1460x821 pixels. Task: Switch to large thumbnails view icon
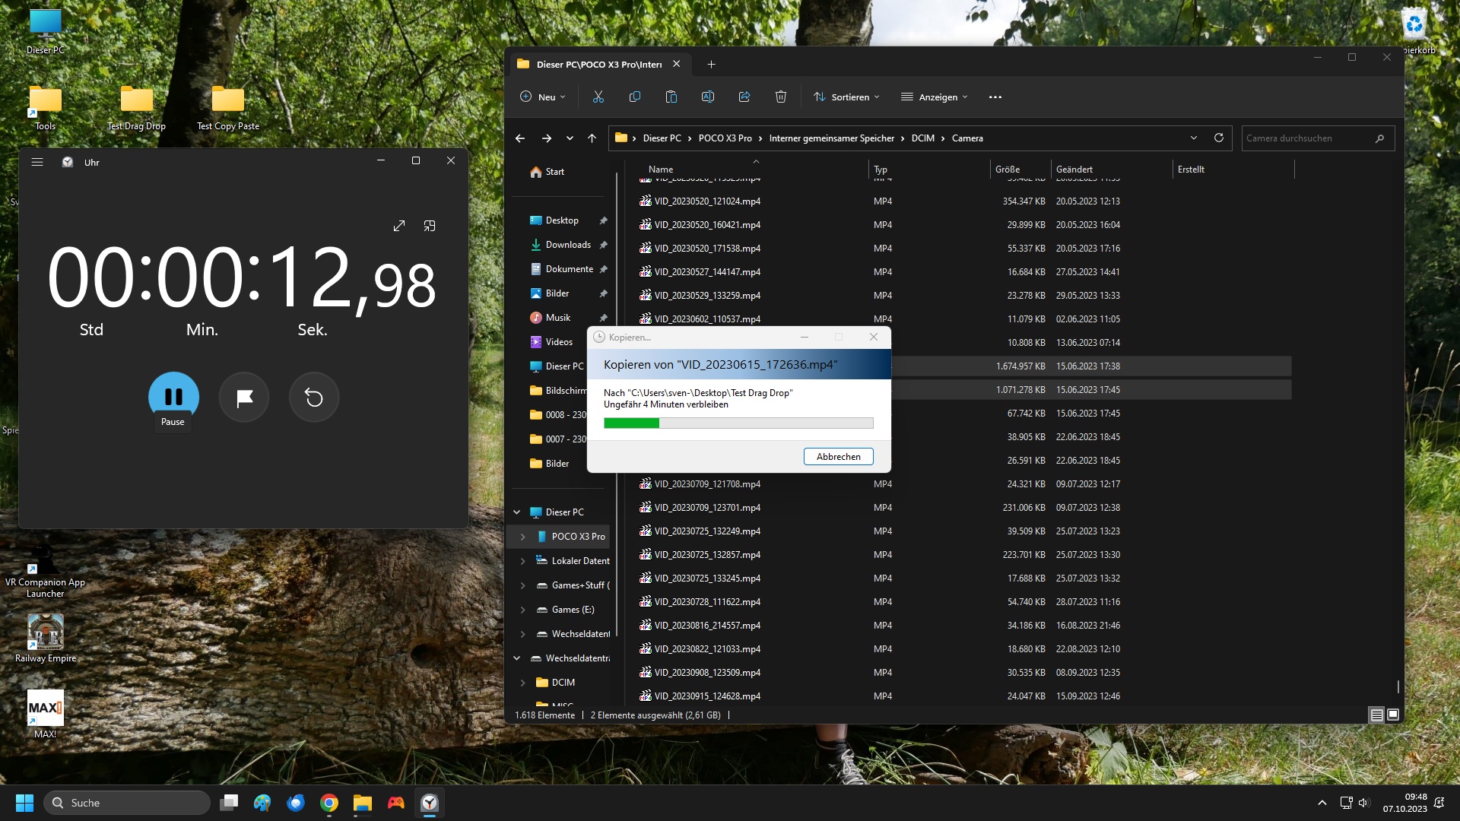(1393, 715)
